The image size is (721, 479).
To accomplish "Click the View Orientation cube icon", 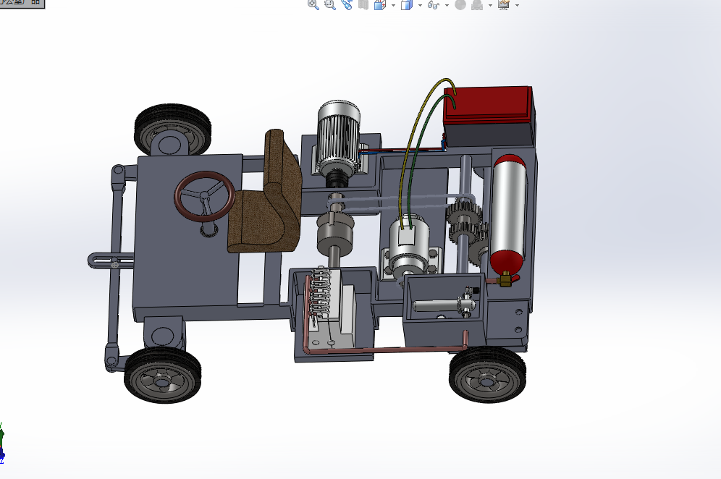I will pyautogui.click(x=380, y=4).
